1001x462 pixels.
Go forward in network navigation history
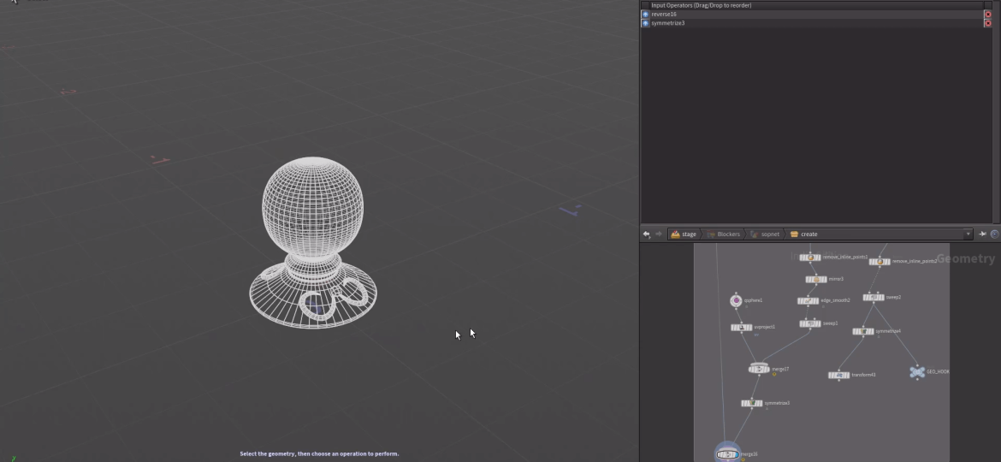point(658,234)
